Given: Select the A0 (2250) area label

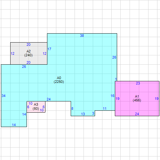Looking at the screenshot, I should 59,80.
